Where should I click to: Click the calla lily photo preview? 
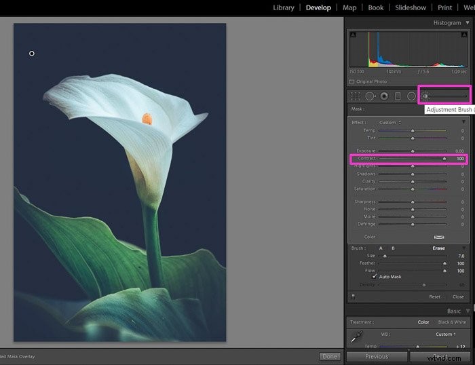pos(119,182)
